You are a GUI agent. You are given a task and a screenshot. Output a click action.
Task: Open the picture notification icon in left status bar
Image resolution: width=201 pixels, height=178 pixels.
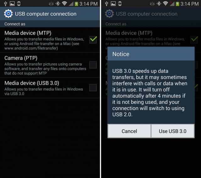pyautogui.click(x=12, y=3)
